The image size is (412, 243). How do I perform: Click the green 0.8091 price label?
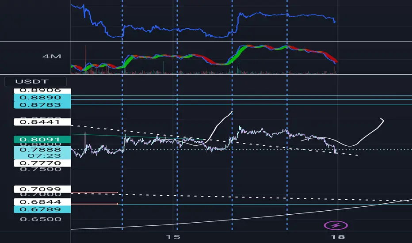[42, 140]
